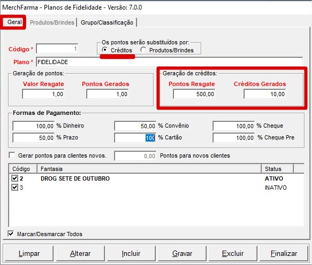
Task: Click the % Cartão percentage field
Action: (x=135, y=138)
